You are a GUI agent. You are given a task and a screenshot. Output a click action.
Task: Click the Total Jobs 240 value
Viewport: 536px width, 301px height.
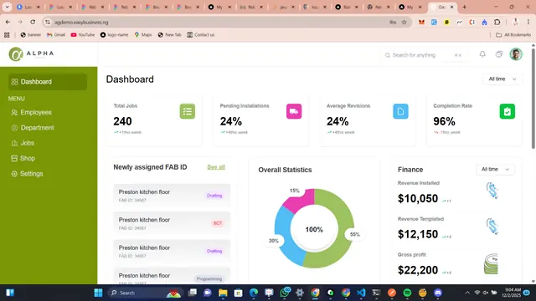click(x=123, y=121)
